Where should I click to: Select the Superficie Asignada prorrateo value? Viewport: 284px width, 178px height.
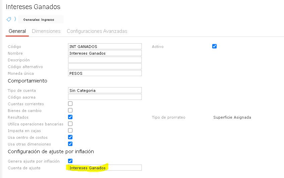(232, 117)
